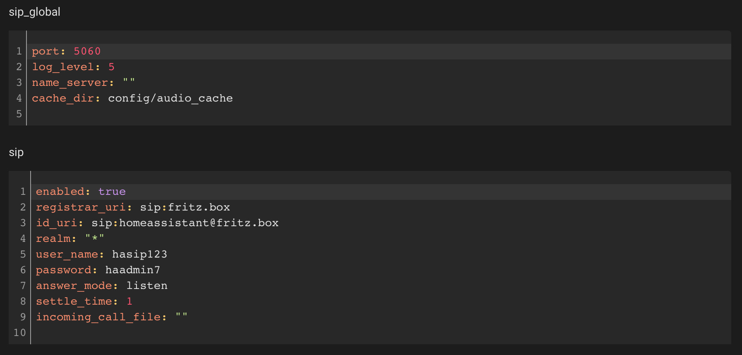The height and width of the screenshot is (355, 742).
Task: Click the realm asterisk value
Action: coord(95,239)
